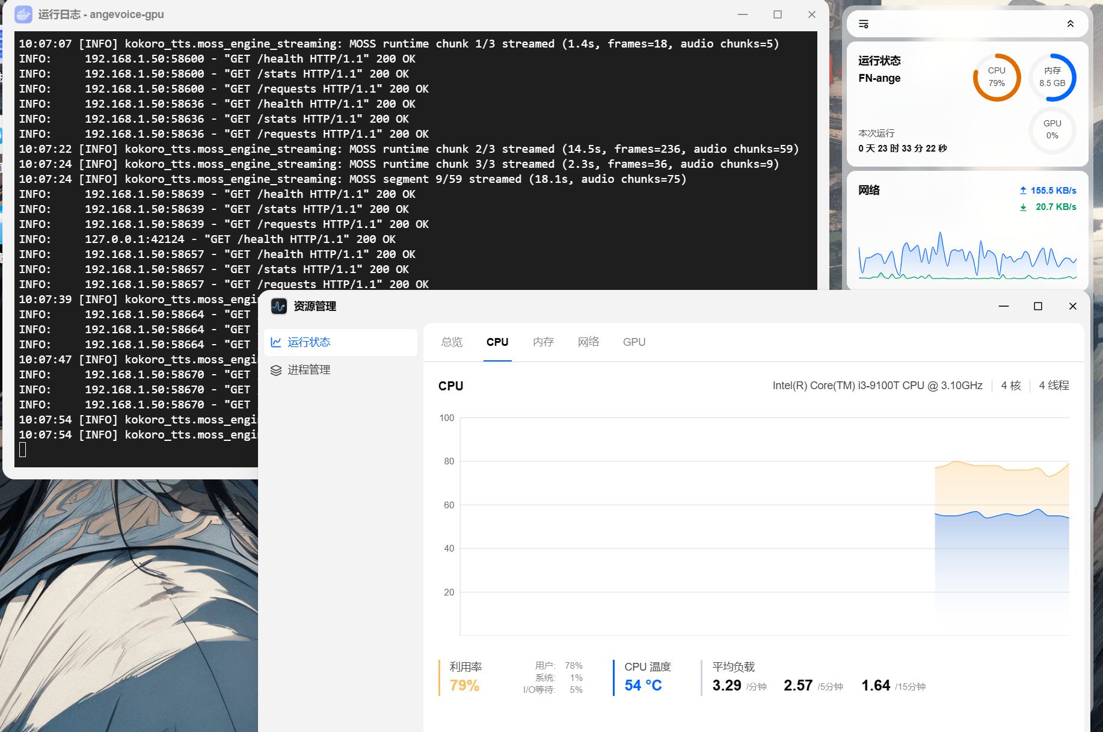This screenshot has height=732, width=1103.
Task: Click the Resource Manager app icon
Action: pyautogui.click(x=278, y=306)
